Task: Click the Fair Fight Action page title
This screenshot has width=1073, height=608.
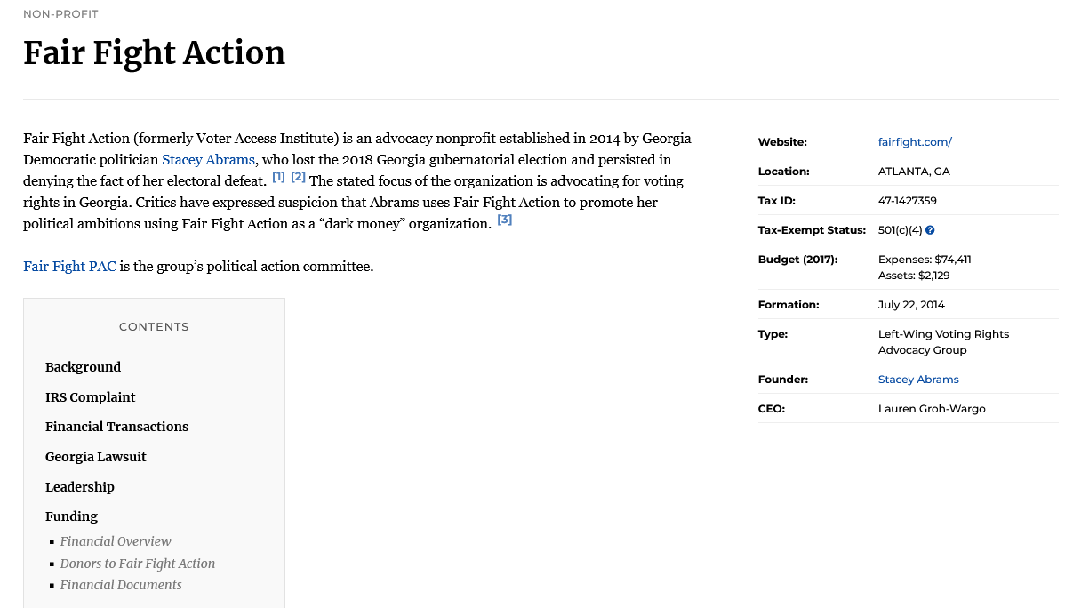Action: tap(154, 52)
